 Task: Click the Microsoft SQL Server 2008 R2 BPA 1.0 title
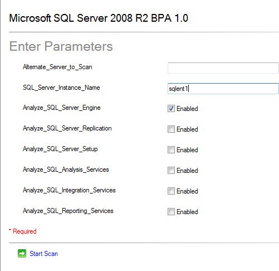coord(99,18)
